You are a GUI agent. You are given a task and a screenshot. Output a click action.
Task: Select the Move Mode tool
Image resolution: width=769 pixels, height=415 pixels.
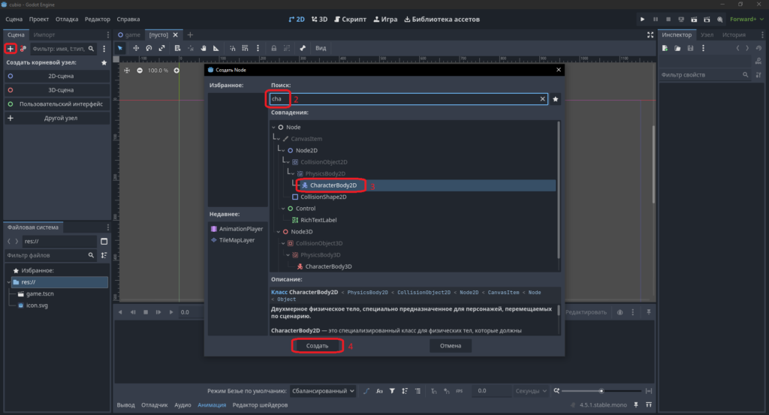pyautogui.click(x=136, y=48)
